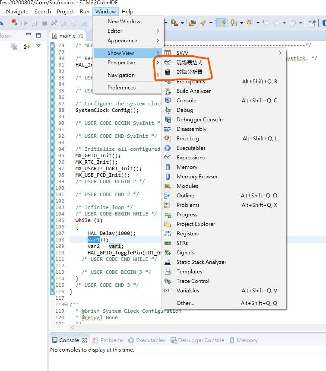This screenshot has width=326, height=371.
Task: Click the Memory Browser icon
Action: pyautogui.click(x=168, y=177)
